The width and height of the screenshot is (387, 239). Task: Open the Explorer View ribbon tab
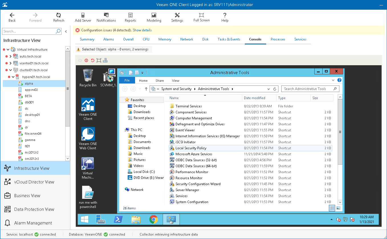[176, 81]
